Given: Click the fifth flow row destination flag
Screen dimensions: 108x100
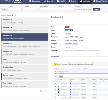Looking at the screenshot, I should (x=71, y=95).
